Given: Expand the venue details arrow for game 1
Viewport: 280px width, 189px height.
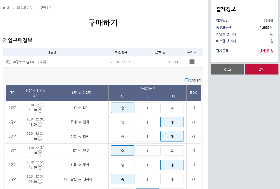Looking at the screenshot, I should [x=40, y=110].
